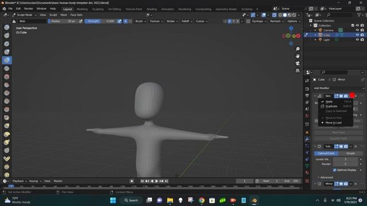Screen dimensions: 367x206
Task: Open the Playback popover
Action: [19, 181]
